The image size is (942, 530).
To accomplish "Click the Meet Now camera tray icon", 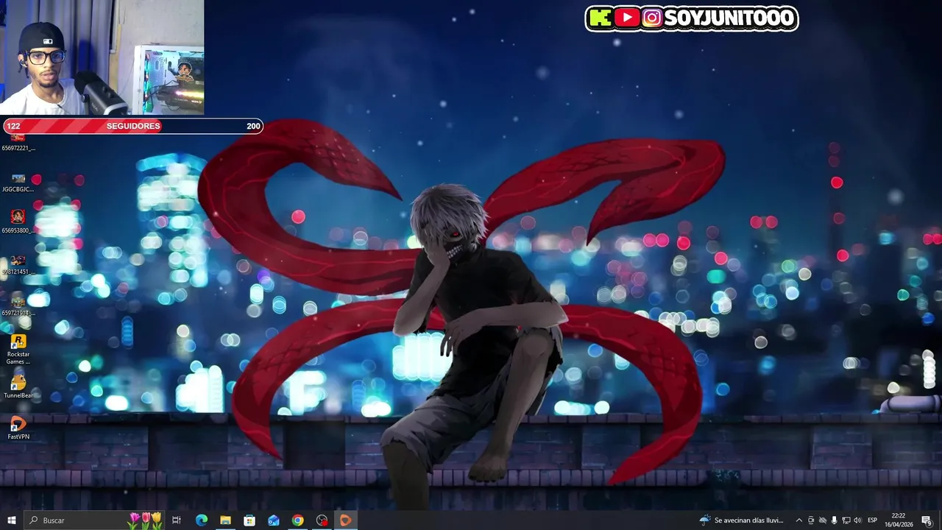I will [x=811, y=520].
